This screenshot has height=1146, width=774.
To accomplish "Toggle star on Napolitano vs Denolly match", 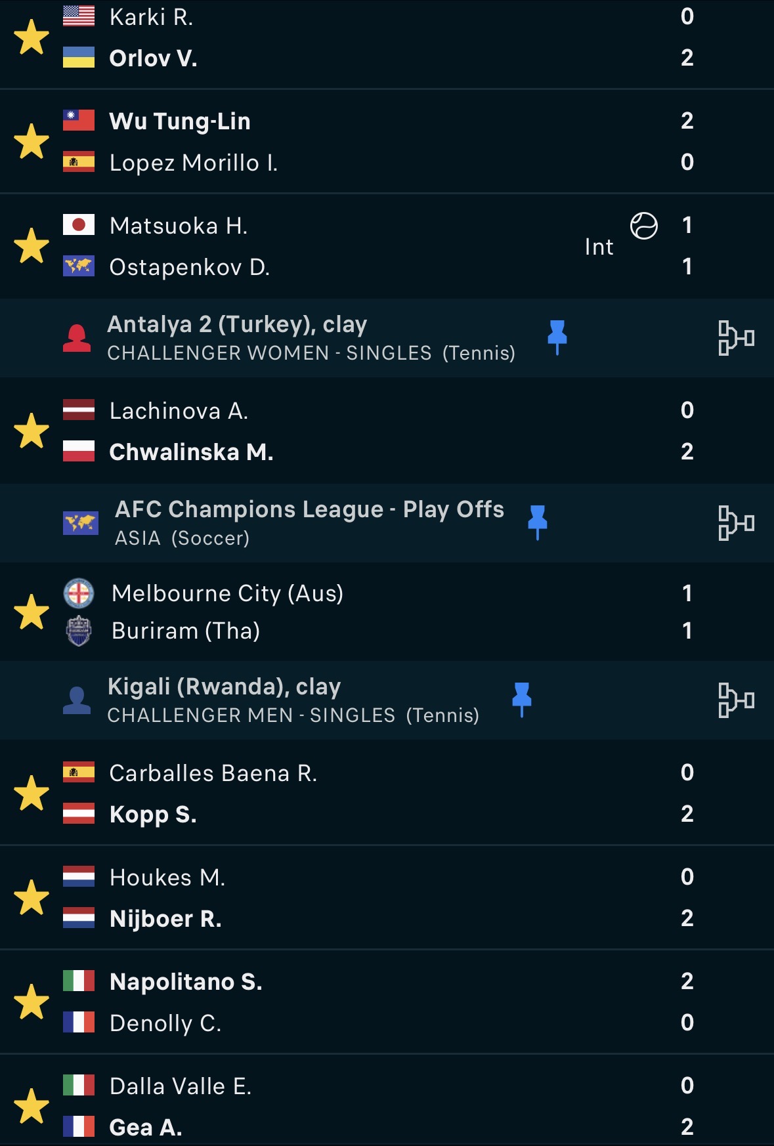I will [32, 1002].
